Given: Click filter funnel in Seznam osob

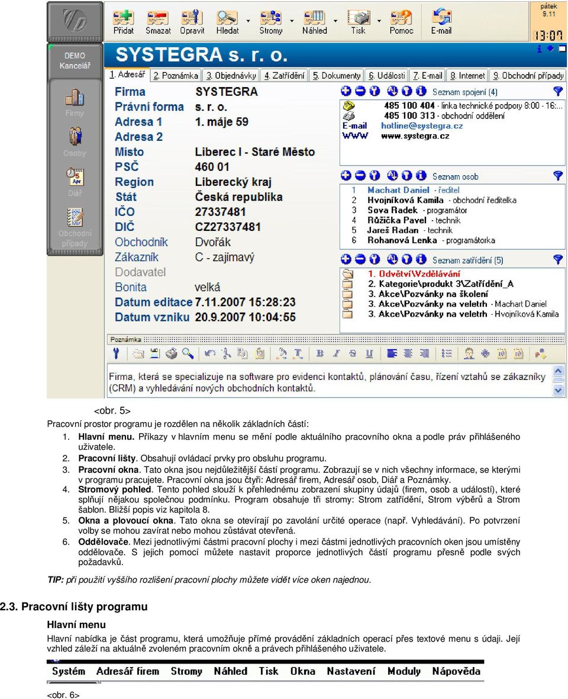Looking at the screenshot, I should [x=558, y=176].
